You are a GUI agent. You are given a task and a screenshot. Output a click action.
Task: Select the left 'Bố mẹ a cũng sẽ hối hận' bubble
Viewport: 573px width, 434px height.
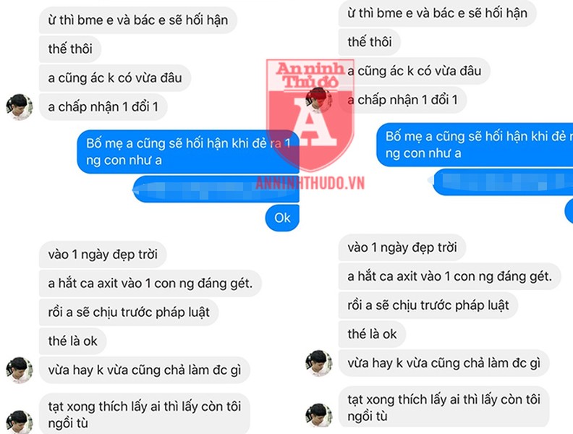pyautogui.click(x=188, y=152)
